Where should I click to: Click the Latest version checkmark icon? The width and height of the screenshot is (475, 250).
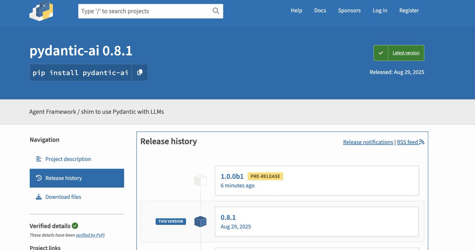pyautogui.click(x=381, y=53)
